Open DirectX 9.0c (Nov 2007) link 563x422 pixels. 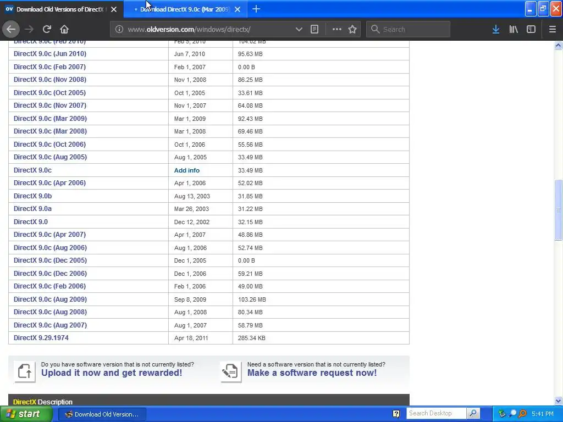click(50, 105)
